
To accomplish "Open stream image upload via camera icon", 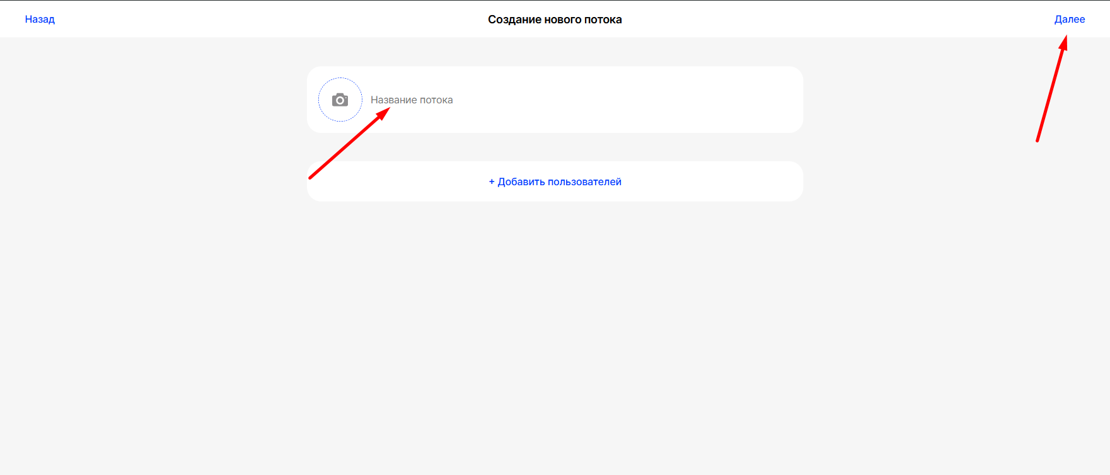I will coord(340,100).
